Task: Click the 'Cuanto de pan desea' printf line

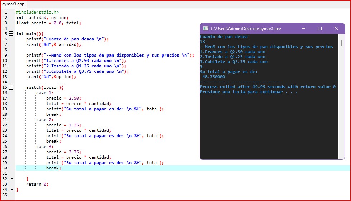Action: (x=67, y=39)
